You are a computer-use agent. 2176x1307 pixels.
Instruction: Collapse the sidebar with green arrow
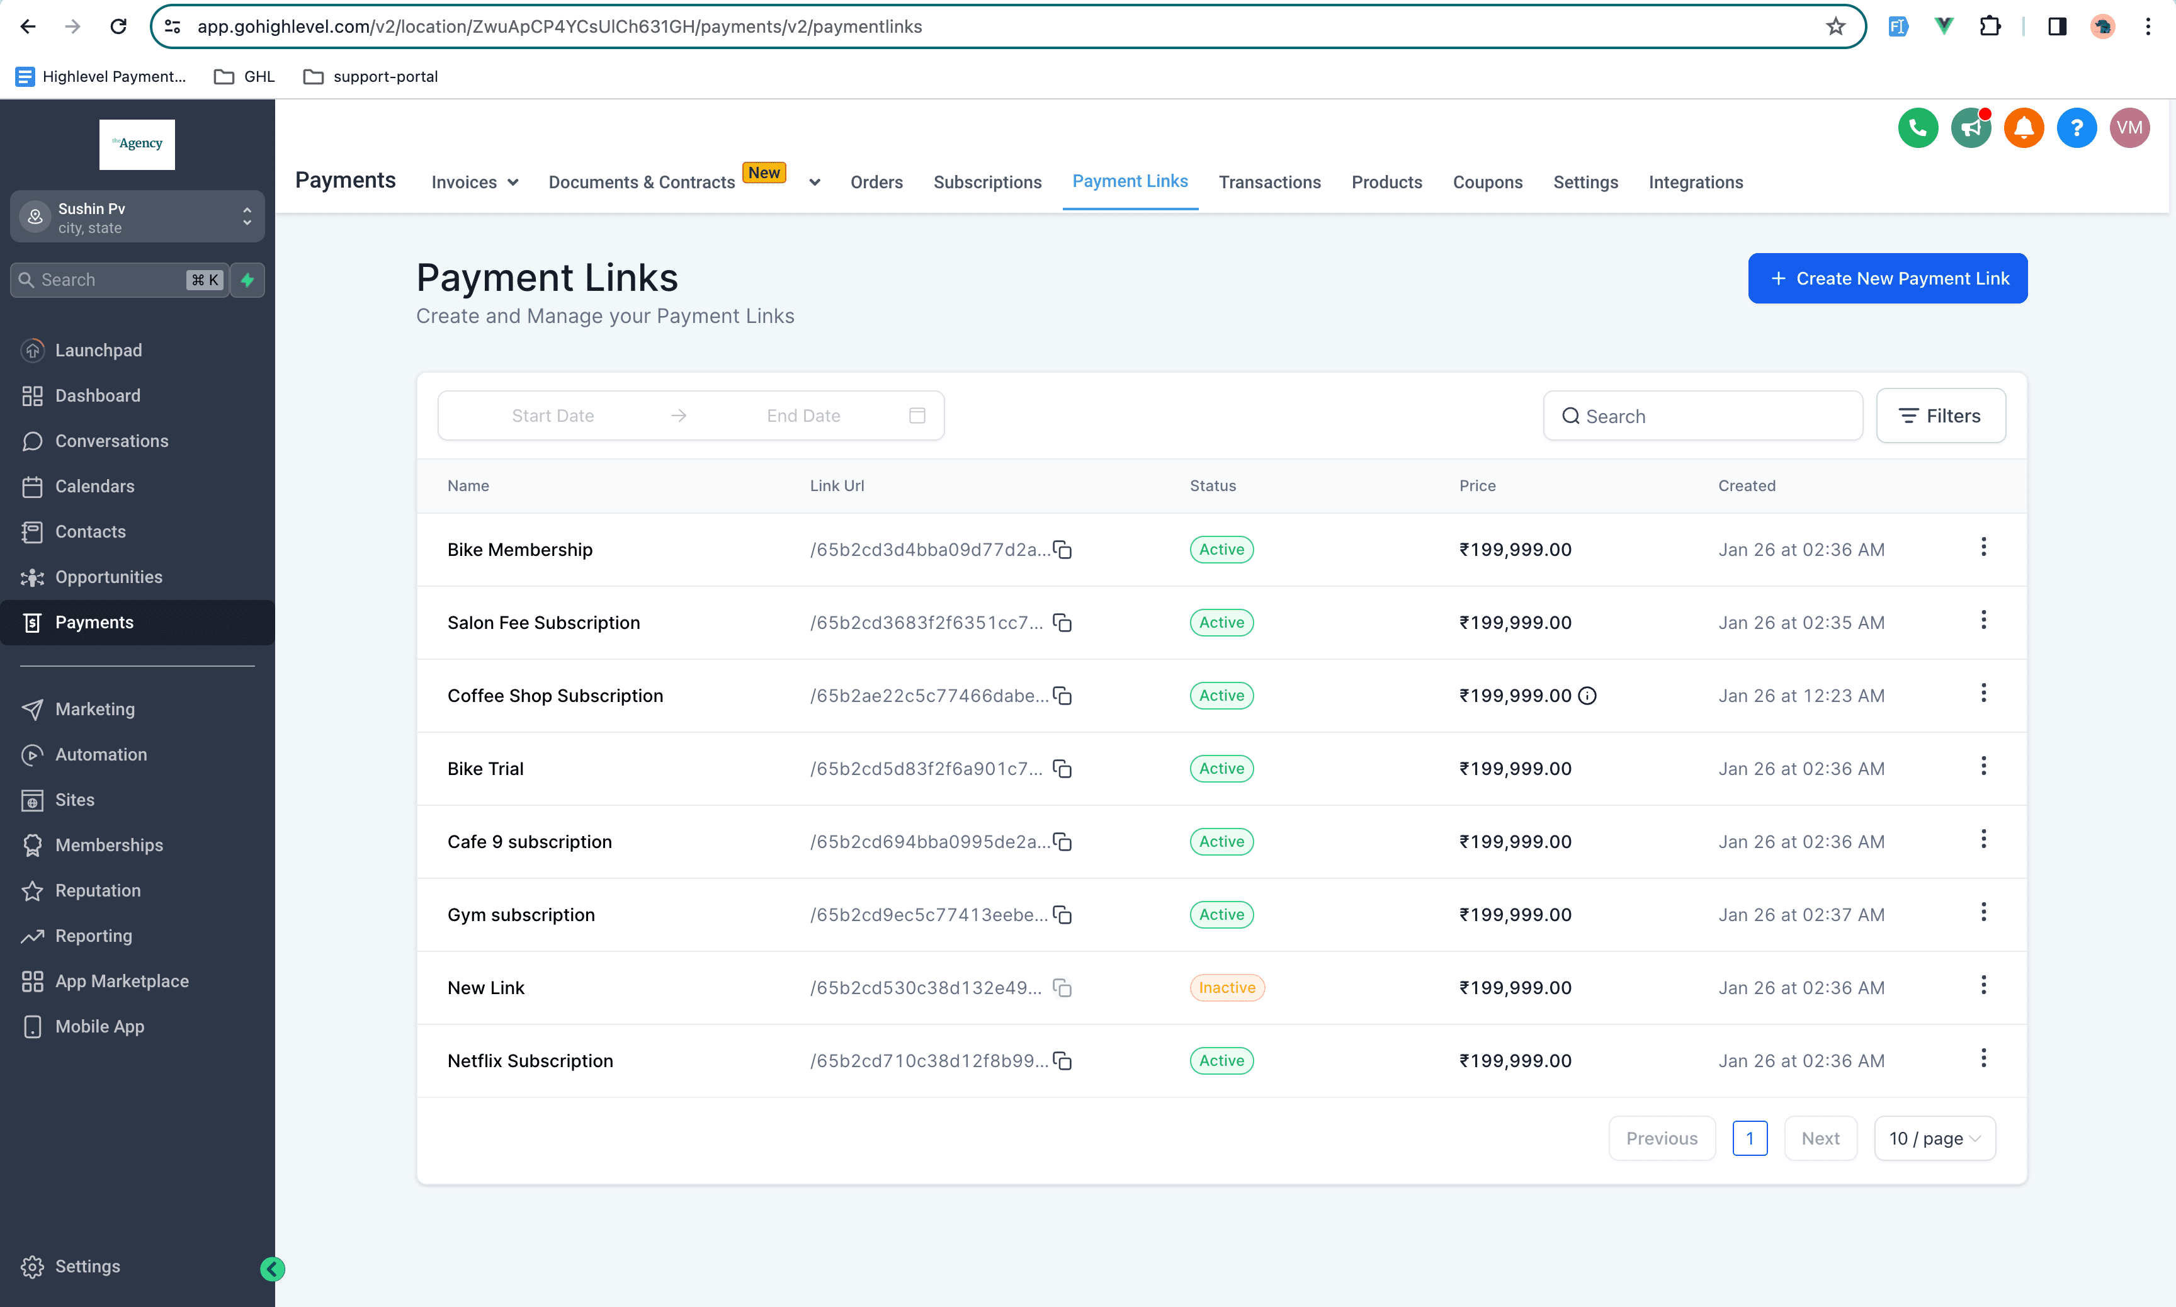(272, 1269)
